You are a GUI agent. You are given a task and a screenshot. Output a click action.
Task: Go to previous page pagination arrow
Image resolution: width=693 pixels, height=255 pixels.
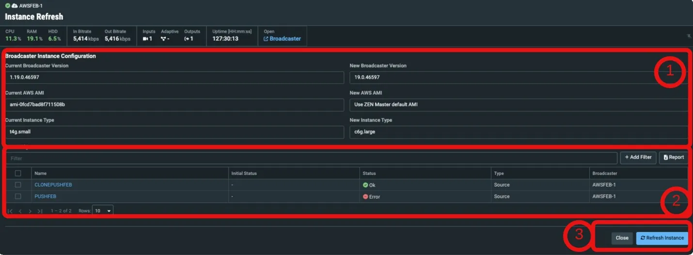tap(20, 211)
